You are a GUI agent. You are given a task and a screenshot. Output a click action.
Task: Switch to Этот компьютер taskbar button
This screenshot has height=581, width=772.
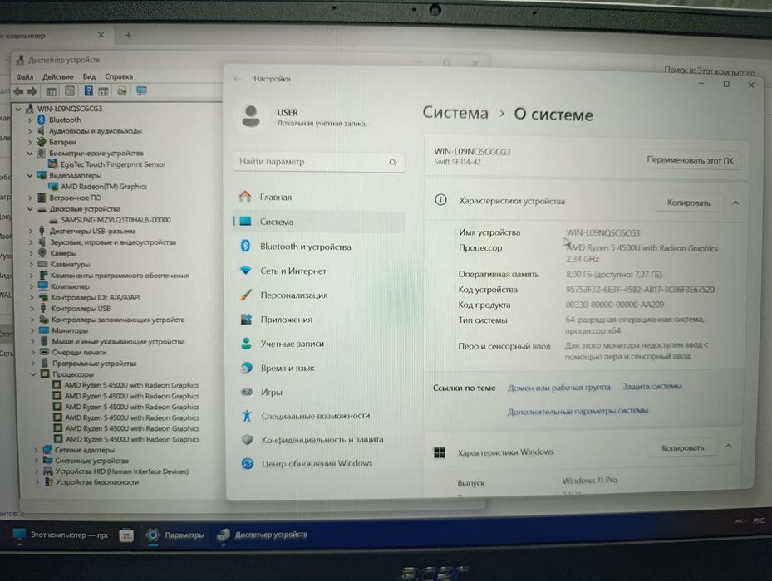[x=61, y=535]
